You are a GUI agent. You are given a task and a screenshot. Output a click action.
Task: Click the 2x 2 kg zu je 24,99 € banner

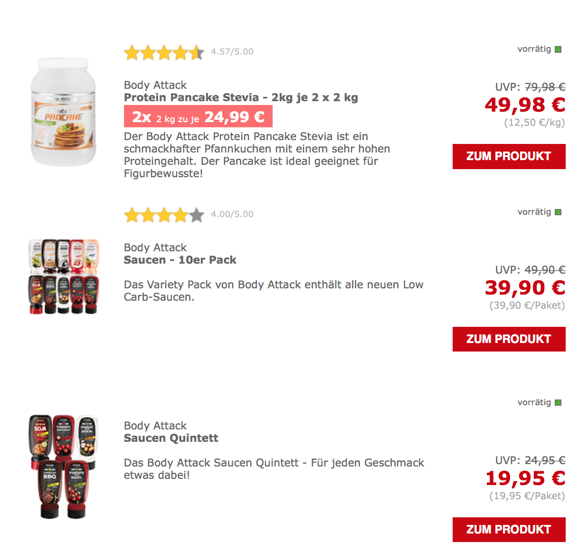(198, 116)
